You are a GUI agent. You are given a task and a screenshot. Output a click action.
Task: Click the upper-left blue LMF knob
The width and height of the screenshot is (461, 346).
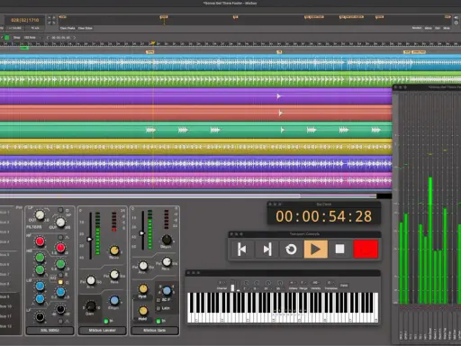click(x=40, y=286)
